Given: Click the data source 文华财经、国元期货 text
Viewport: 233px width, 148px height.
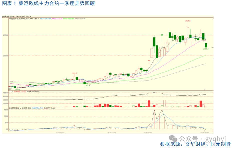Looking at the screenshot, I should (208, 144).
